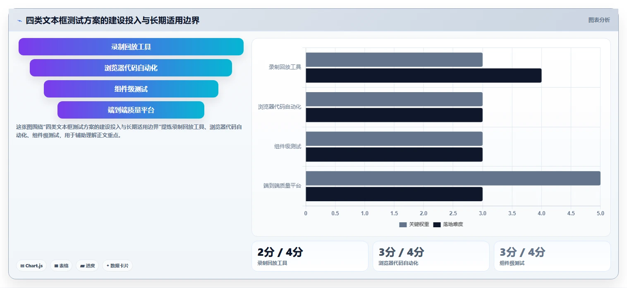Click the 浏览器代码自动化 y-axis label
The height and width of the screenshot is (288, 627).
[280, 107]
